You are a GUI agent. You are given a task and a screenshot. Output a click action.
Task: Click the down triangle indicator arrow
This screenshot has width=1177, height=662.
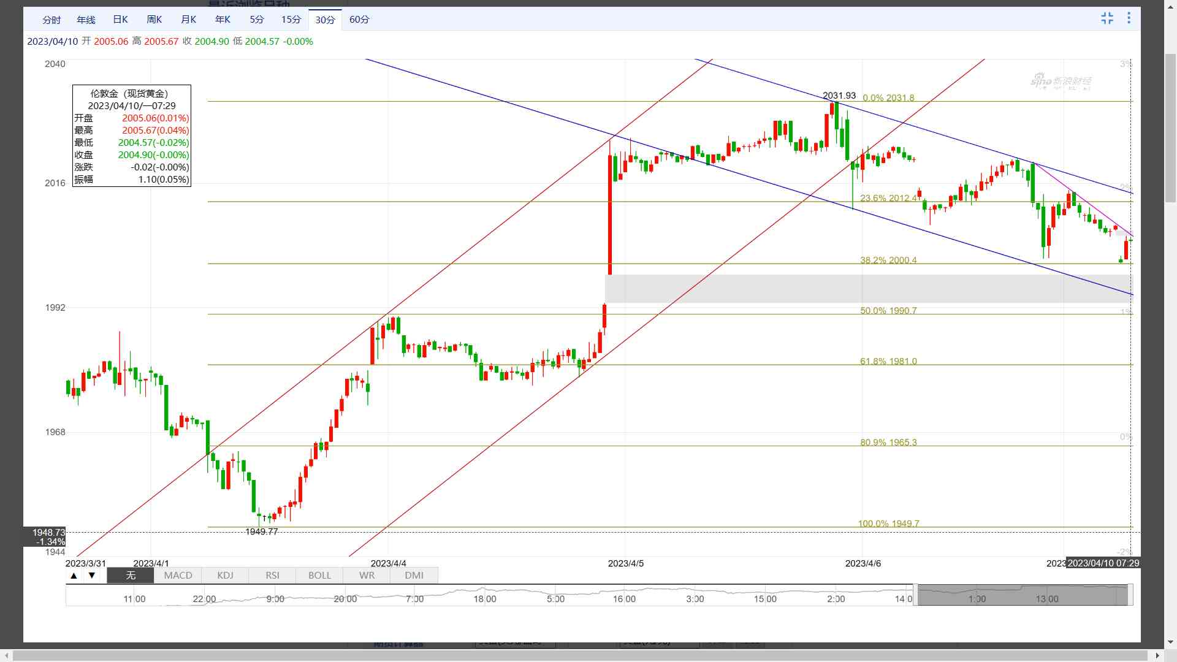[x=92, y=576]
